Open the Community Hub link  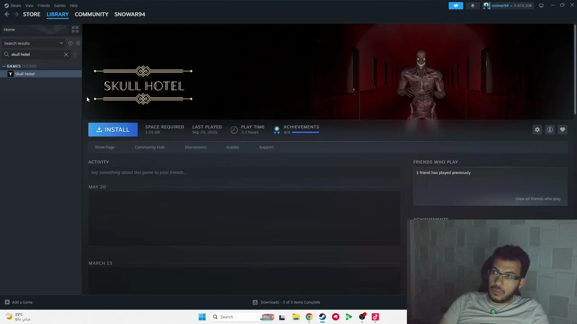(x=150, y=147)
